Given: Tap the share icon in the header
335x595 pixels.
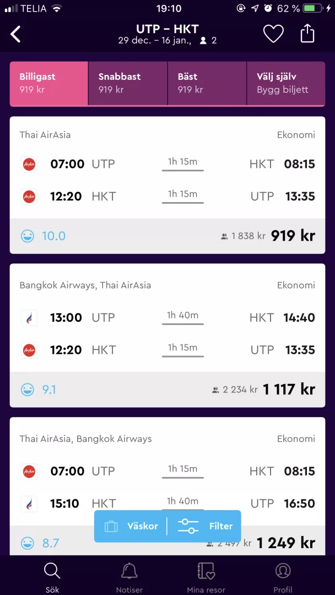Looking at the screenshot, I should (x=307, y=34).
